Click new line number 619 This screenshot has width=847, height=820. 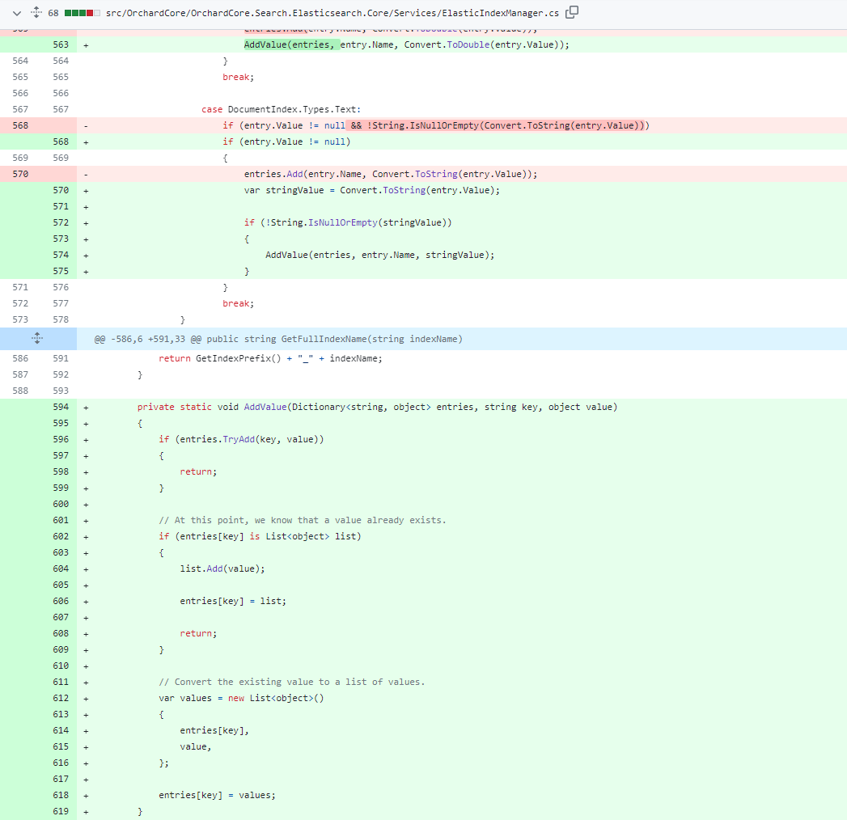point(61,811)
